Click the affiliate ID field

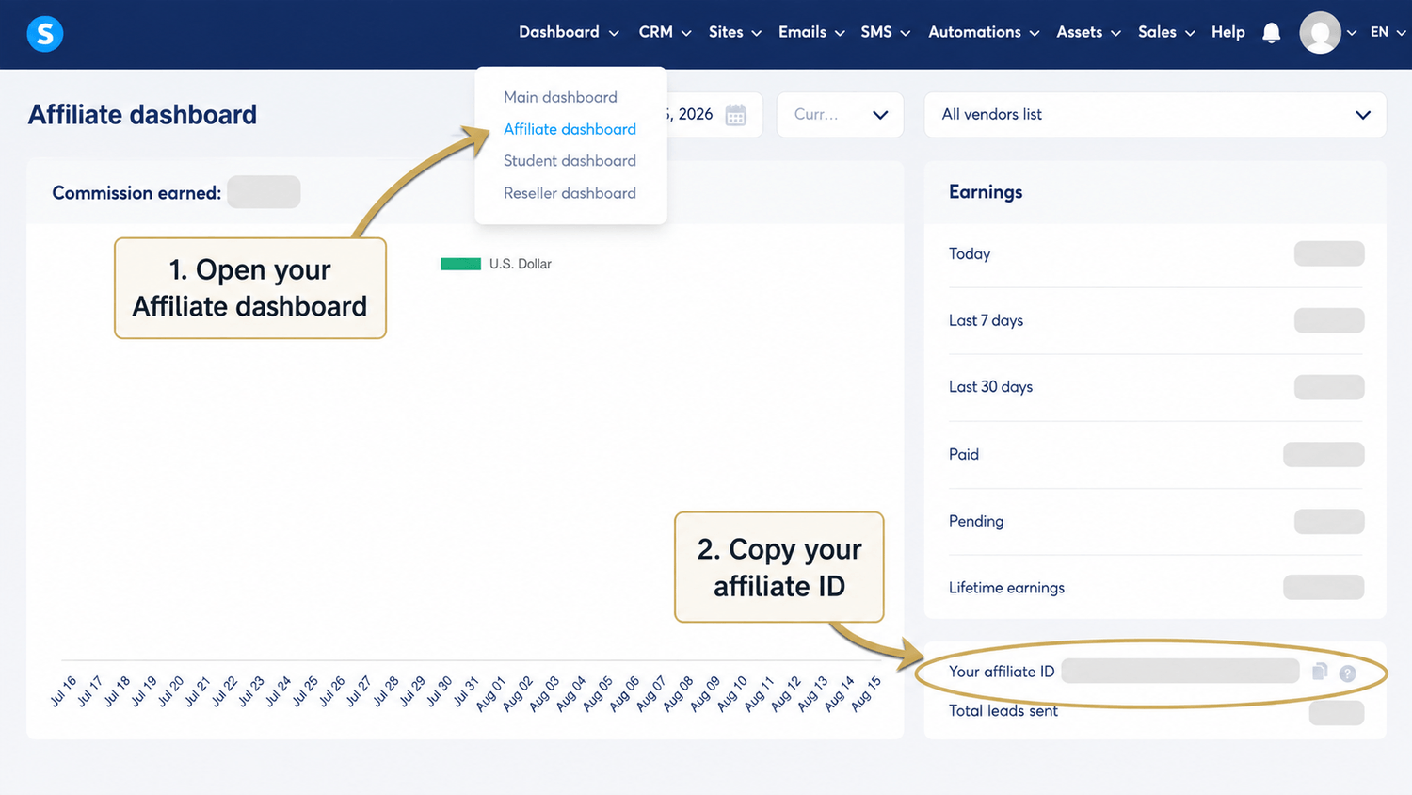click(x=1180, y=671)
